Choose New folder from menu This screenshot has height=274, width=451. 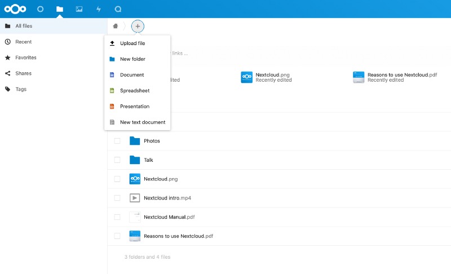coord(137,59)
